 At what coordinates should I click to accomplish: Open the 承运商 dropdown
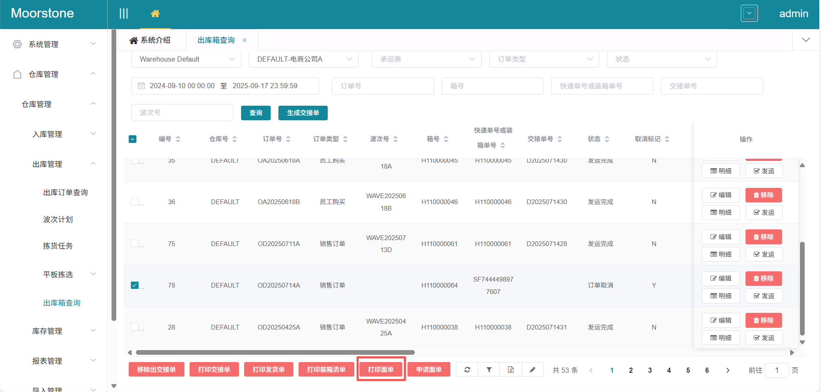(426, 59)
